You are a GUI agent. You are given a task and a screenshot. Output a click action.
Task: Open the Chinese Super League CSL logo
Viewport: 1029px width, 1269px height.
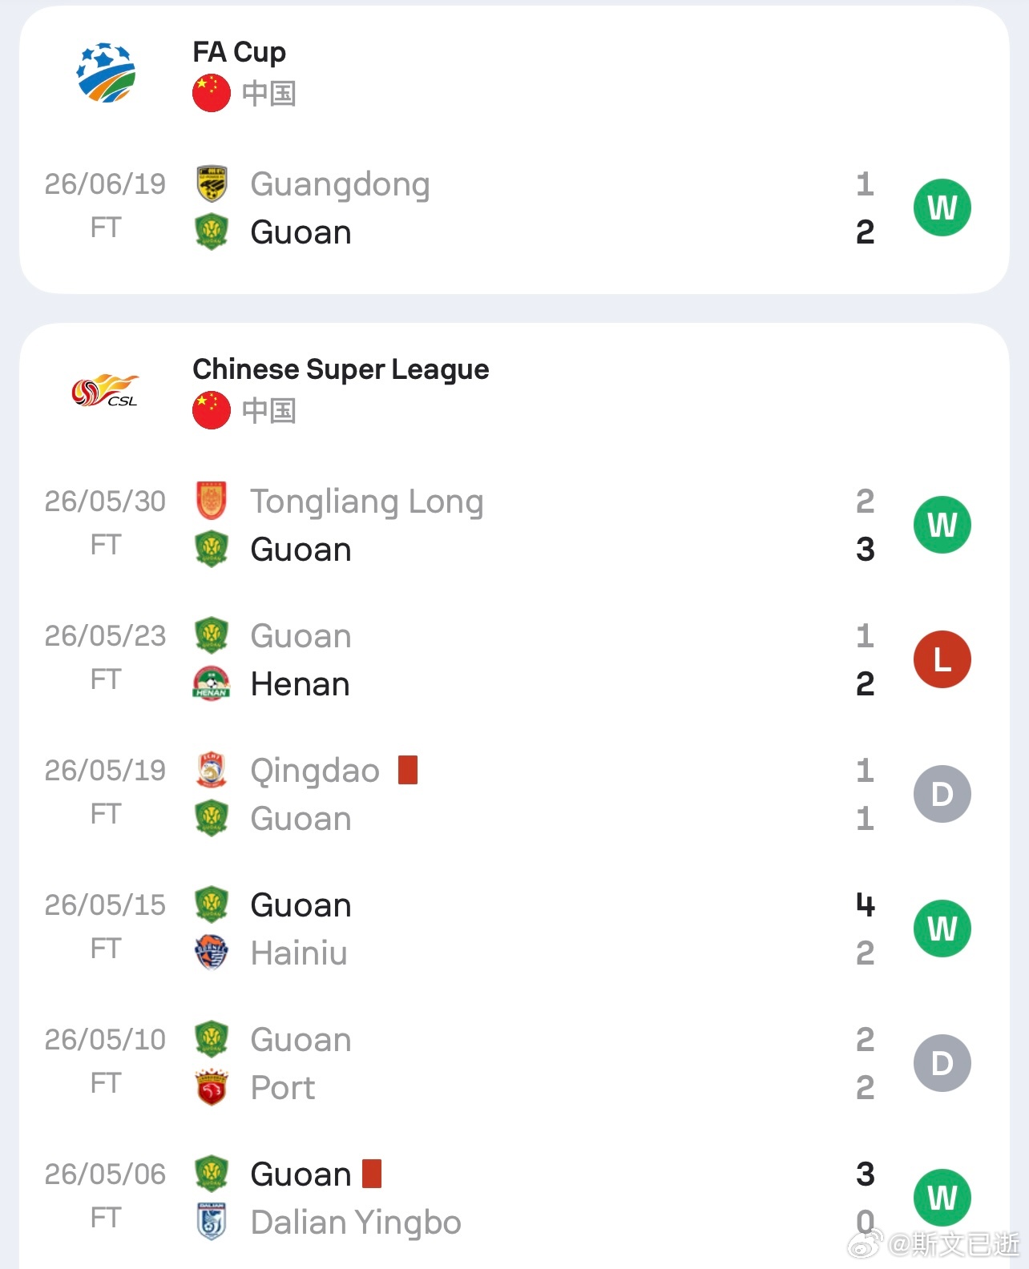(x=106, y=390)
